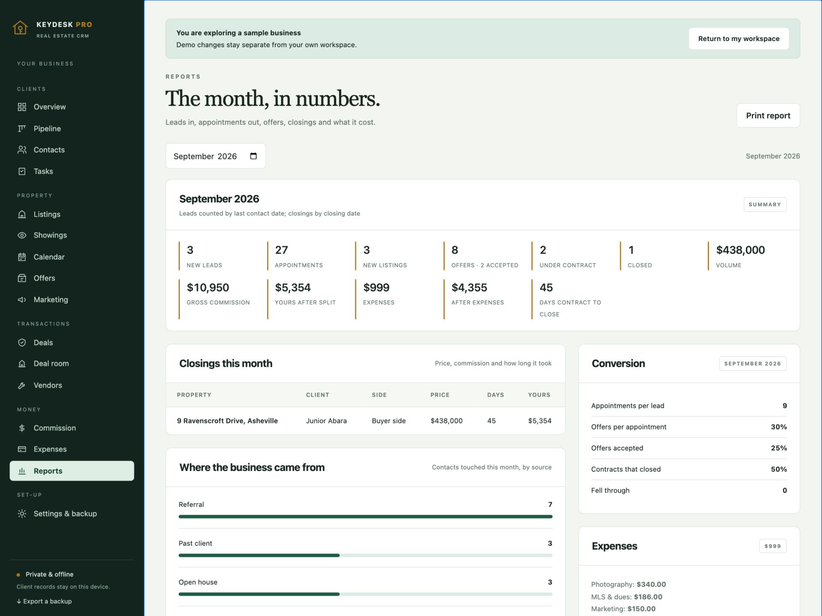The image size is (822, 616).
Task: Click the Summary badge on September card
Action: 765,204
